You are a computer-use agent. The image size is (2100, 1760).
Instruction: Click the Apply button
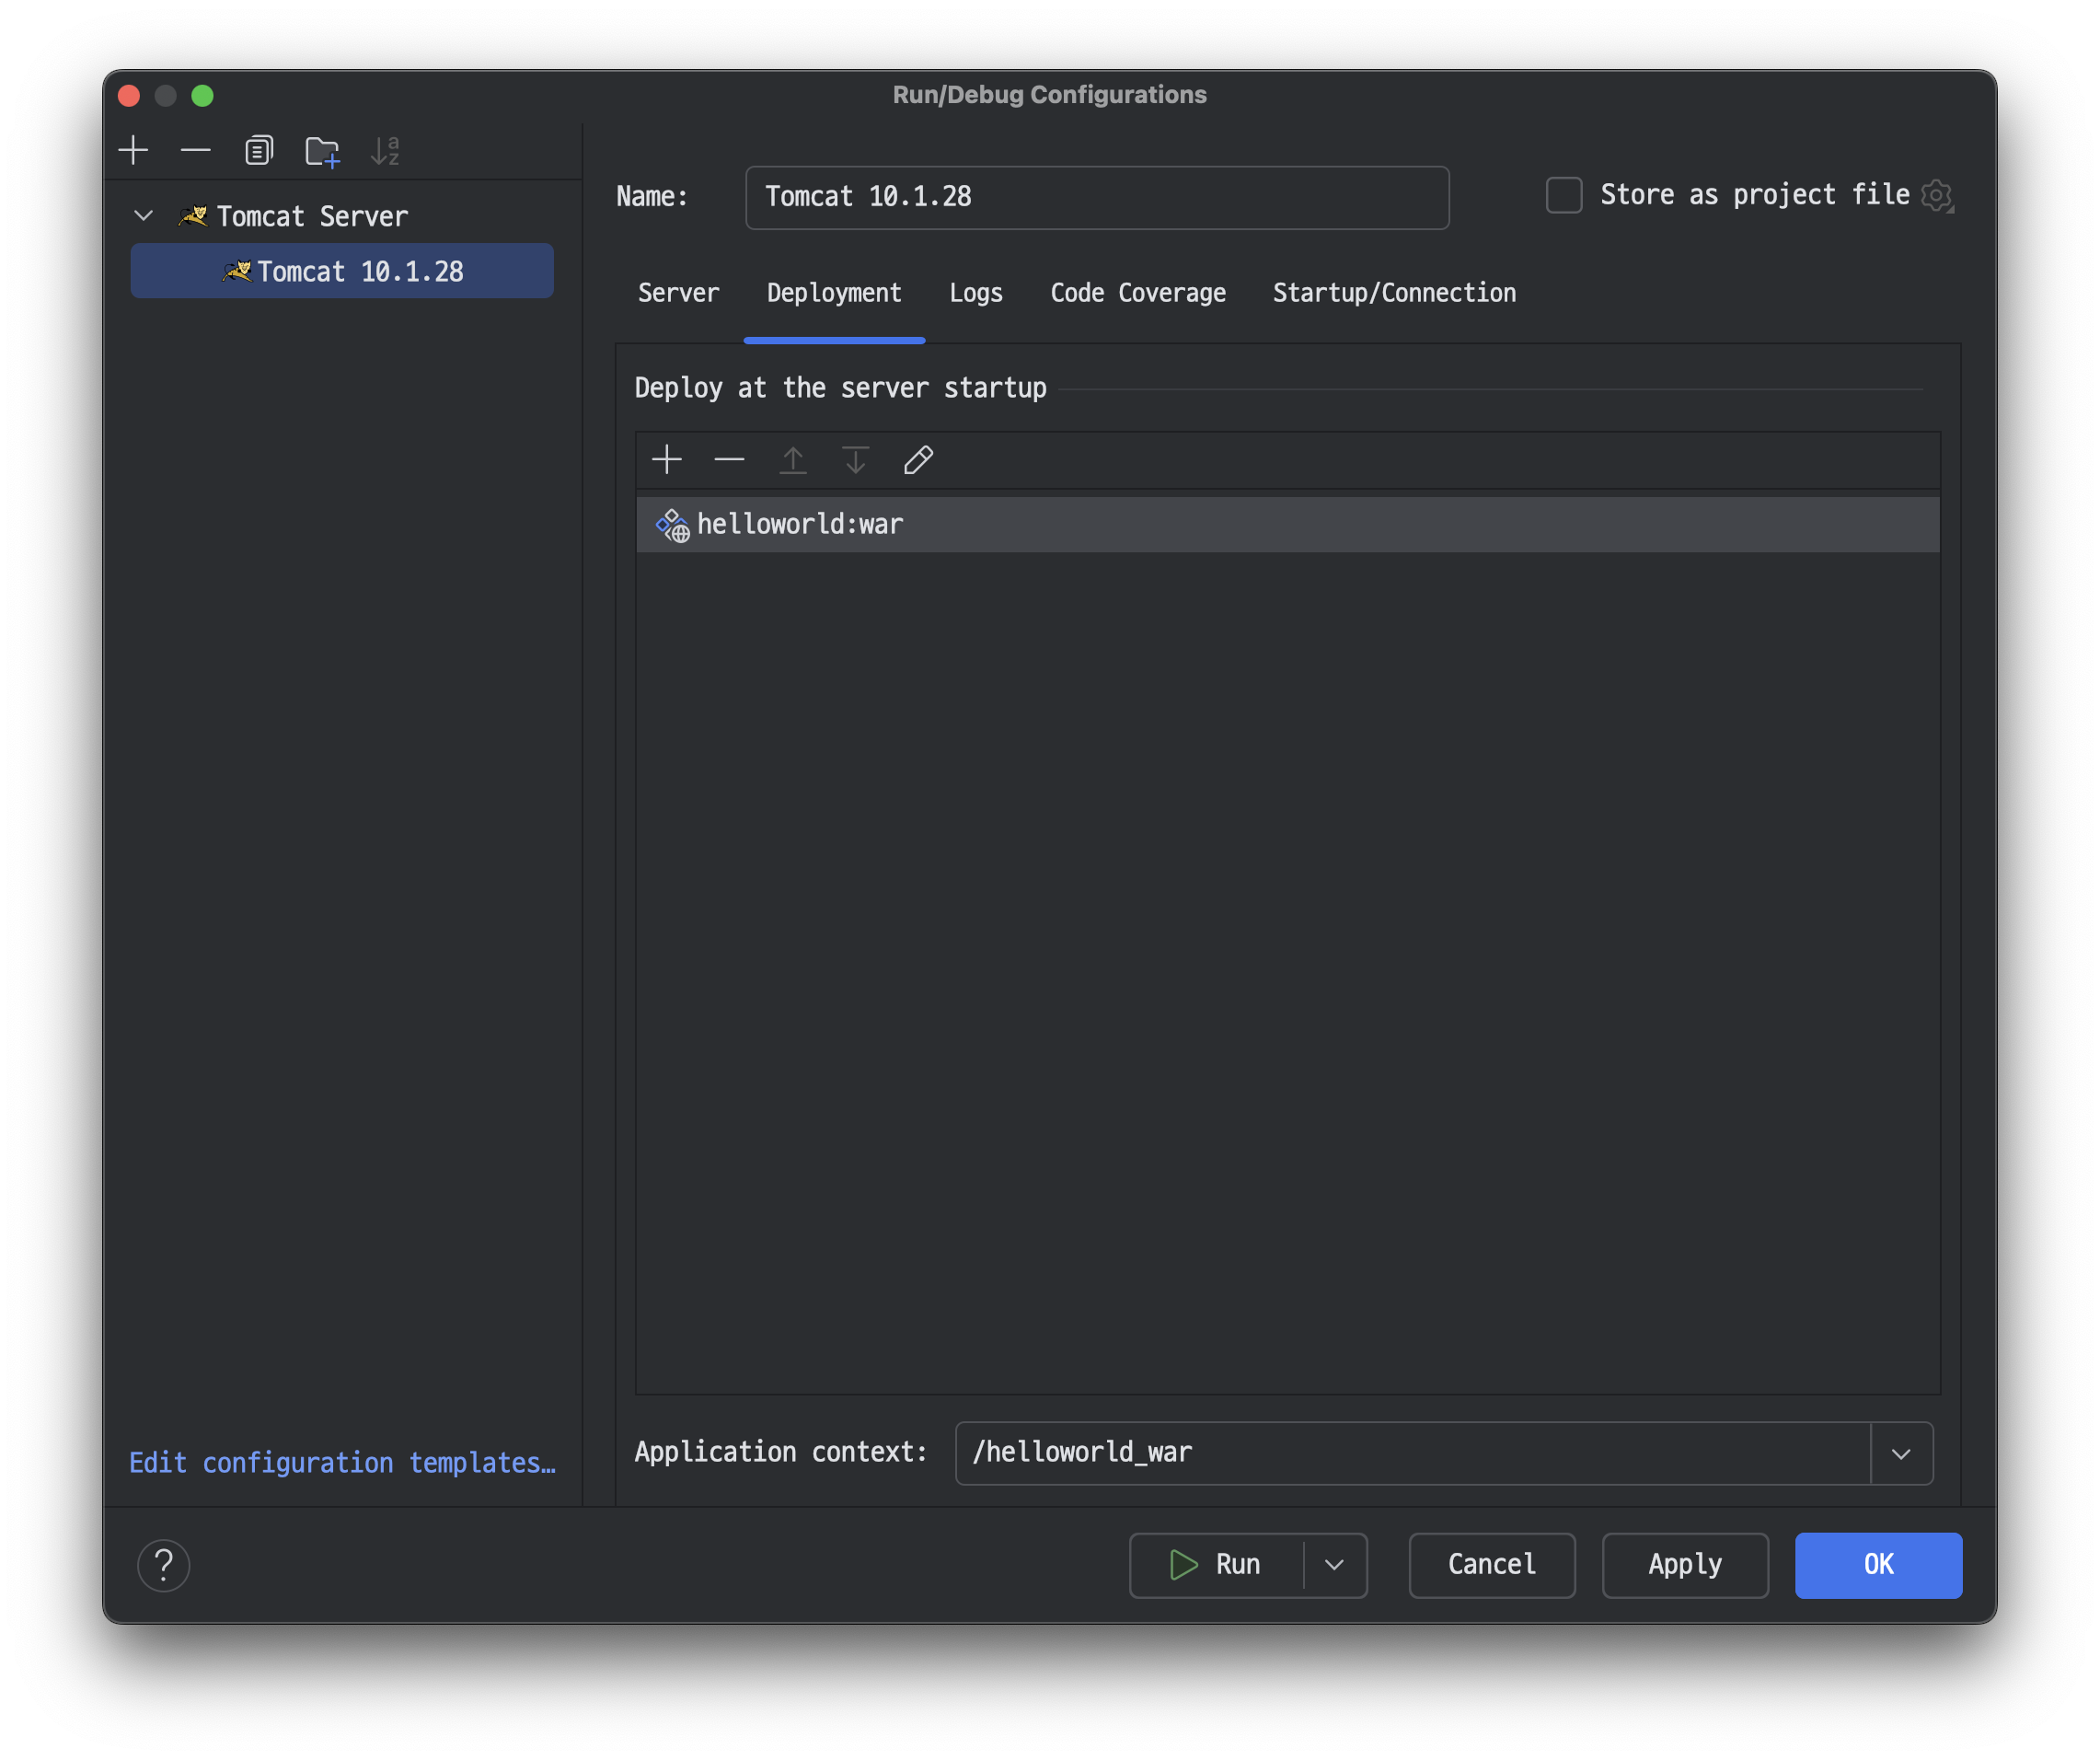pos(1685,1565)
